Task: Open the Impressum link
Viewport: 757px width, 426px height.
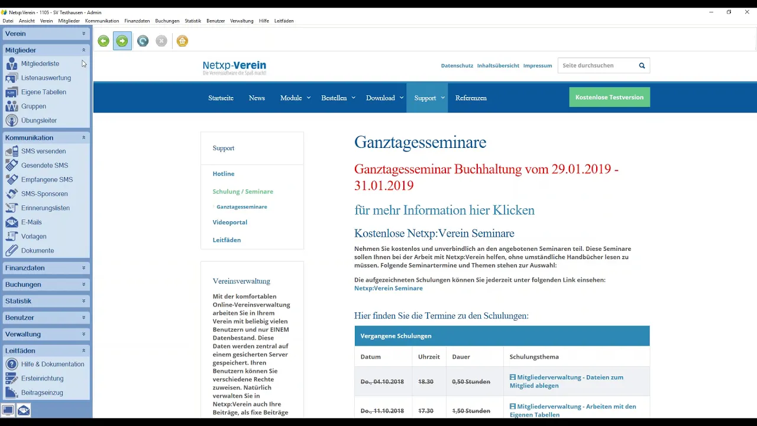Action: click(x=538, y=66)
